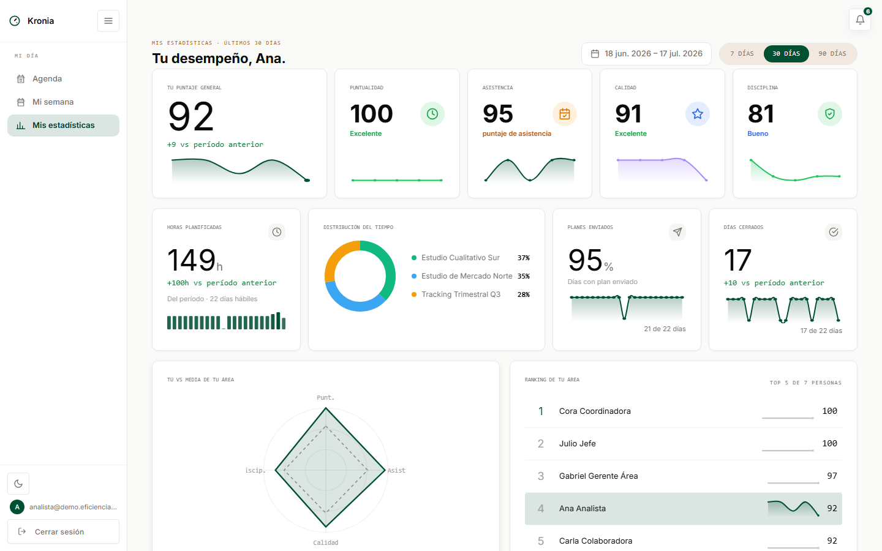Click the quality star icon

coord(698,114)
